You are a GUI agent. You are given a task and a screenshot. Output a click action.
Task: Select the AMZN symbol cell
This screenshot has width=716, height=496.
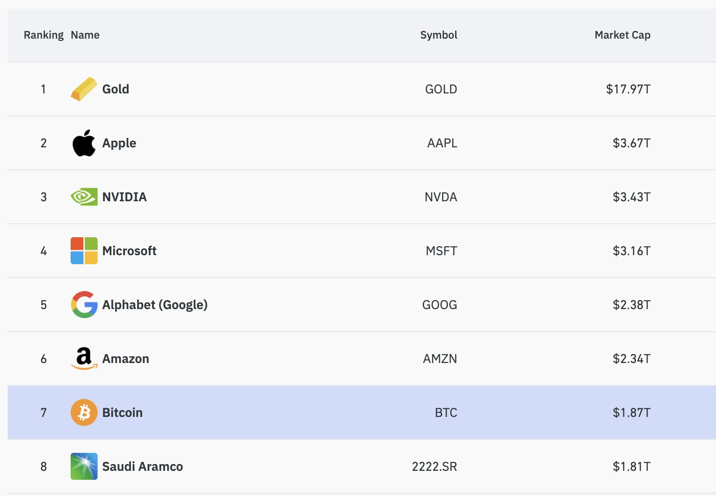pos(440,359)
